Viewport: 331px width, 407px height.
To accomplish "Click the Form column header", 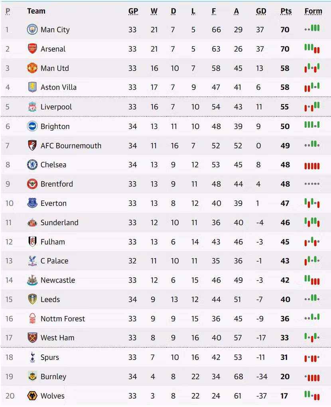I will pyautogui.click(x=313, y=11).
